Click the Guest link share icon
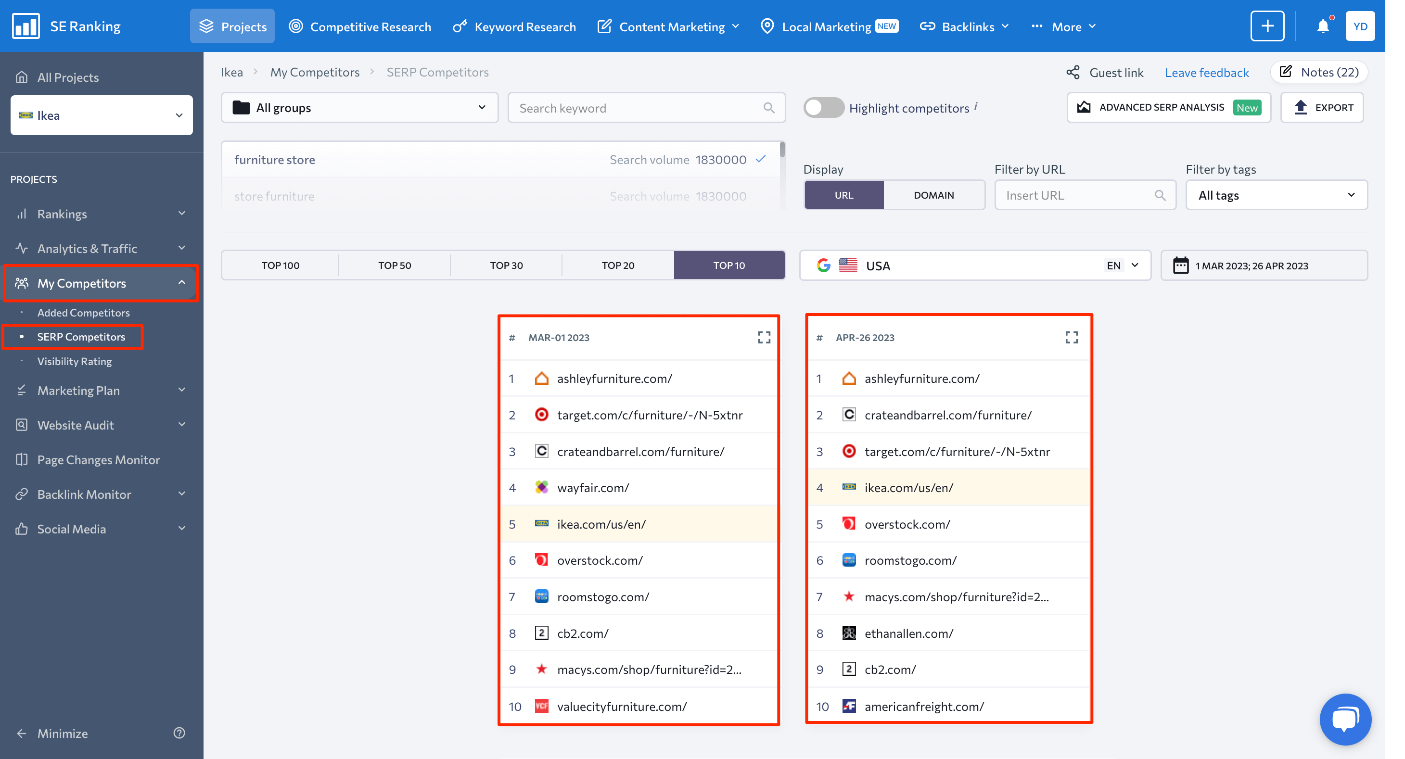 [1073, 73]
